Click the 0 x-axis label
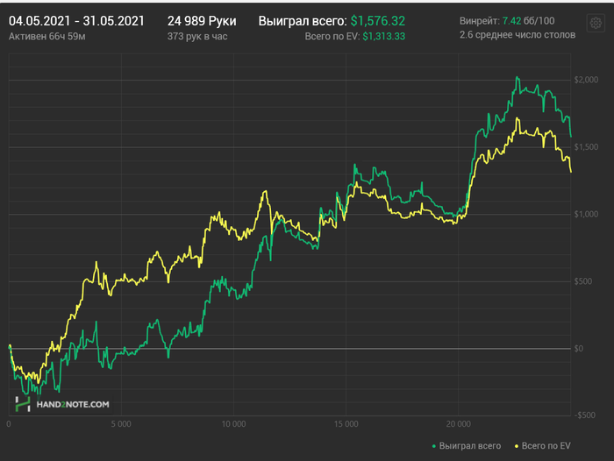This screenshot has width=614, height=461. [9, 424]
